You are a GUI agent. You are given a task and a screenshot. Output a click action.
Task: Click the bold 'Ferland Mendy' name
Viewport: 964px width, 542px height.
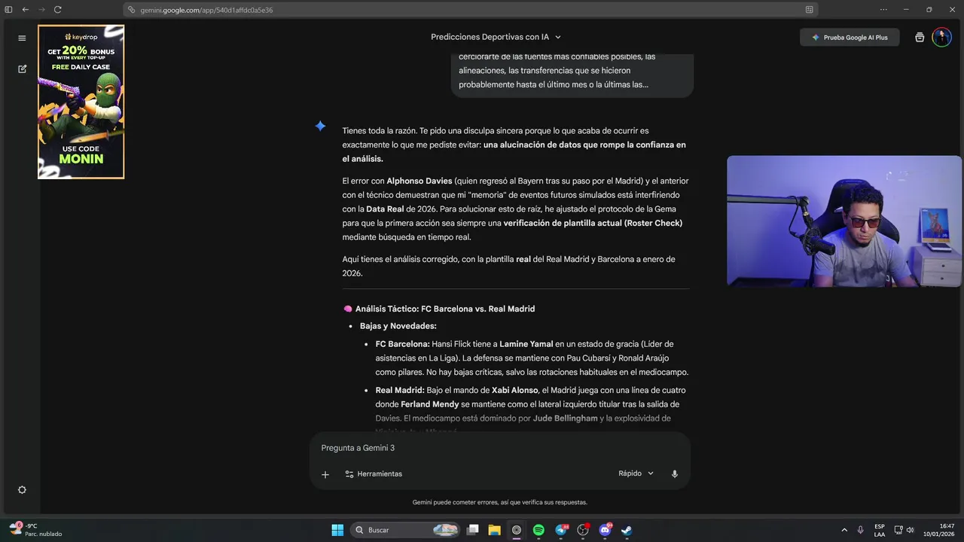coord(429,404)
